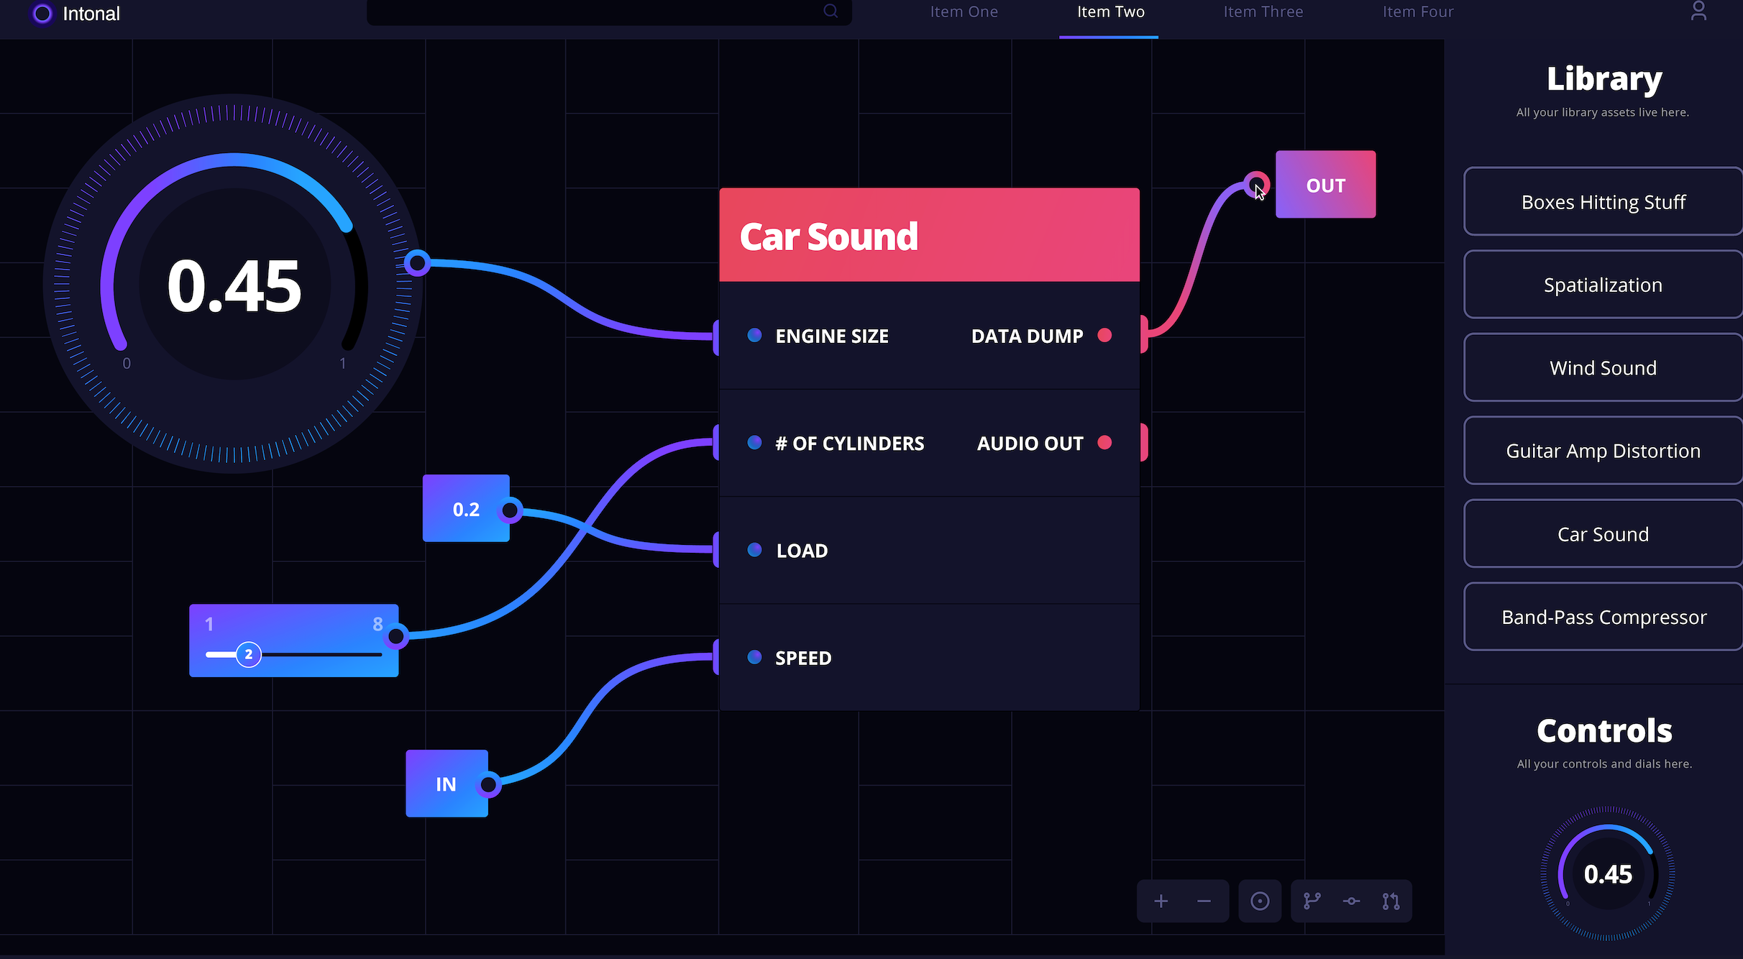Click the large 0.45 dial on canvas

234,284
